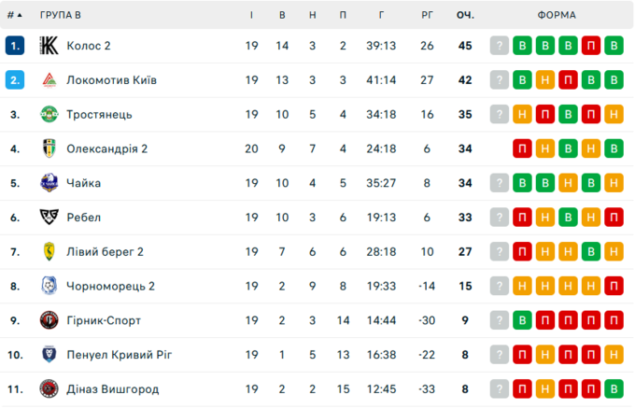The image size is (635, 409).
Task: Click Чорноморець 2's red last-match П badge
Action: tap(614, 286)
